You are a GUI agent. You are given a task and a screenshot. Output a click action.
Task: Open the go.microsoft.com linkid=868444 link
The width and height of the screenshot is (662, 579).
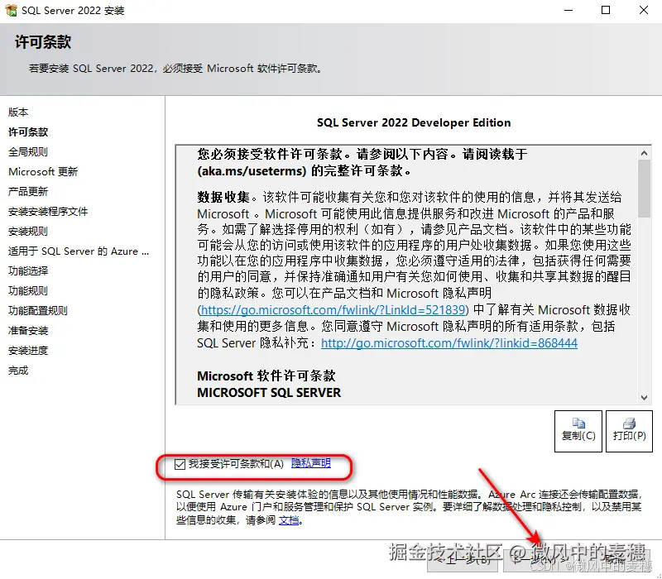[x=449, y=343]
